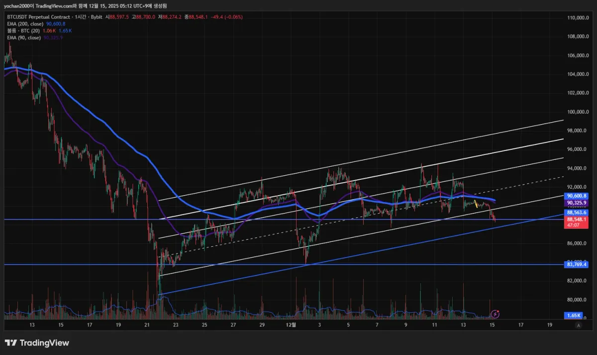Click the 88,563.6 horizontal line label
The image size is (597, 355).
pyautogui.click(x=577, y=213)
